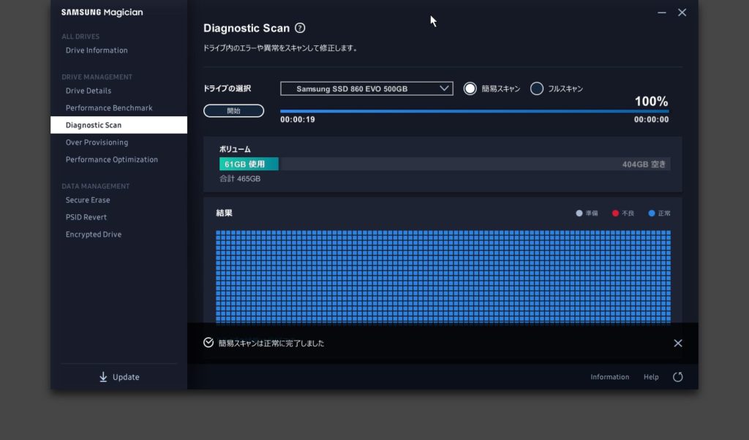
Task: Select the フルスキャン radio button
Action: 537,88
